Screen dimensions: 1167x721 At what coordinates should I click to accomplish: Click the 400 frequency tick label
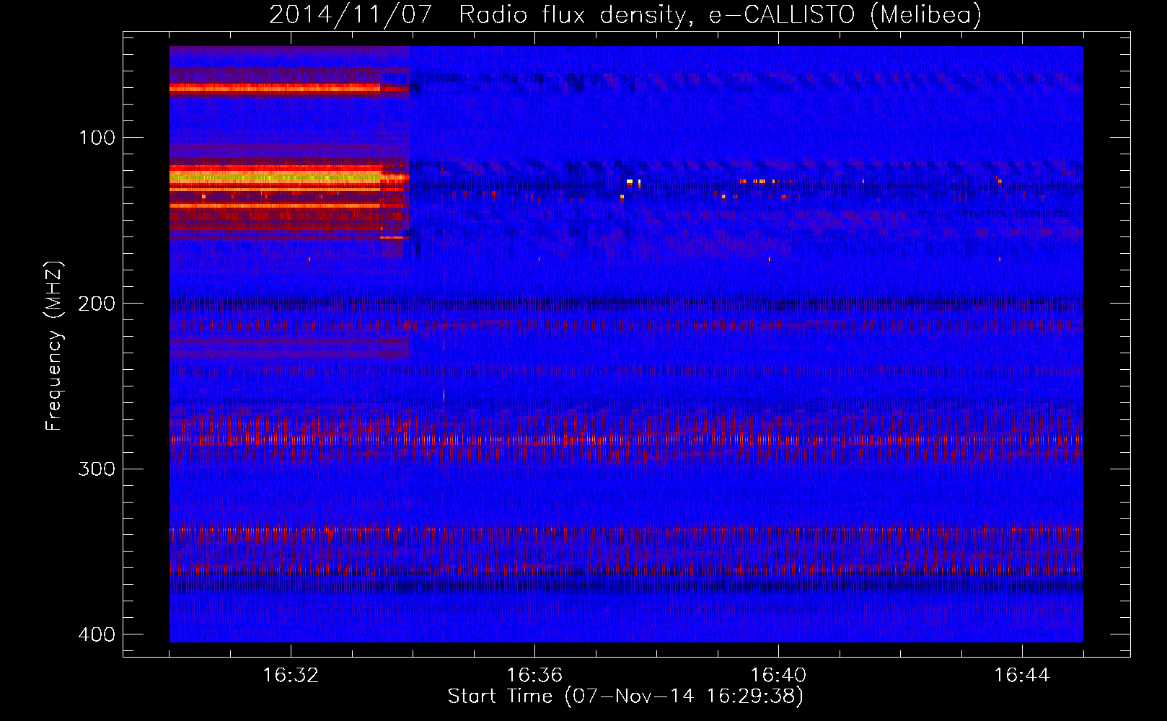pyautogui.click(x=97, y=634)
